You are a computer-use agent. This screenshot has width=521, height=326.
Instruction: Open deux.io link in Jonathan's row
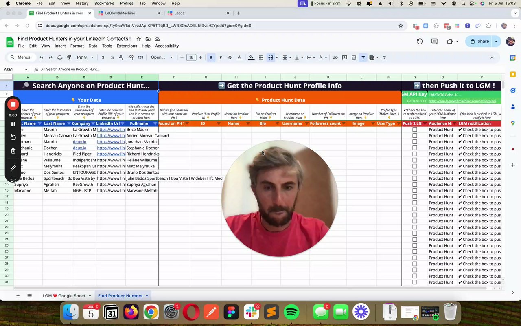pyautogui.click(x=80, y=142)
